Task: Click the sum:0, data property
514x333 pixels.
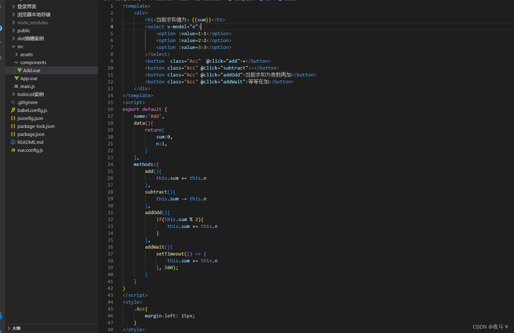Action: point(164,137)
